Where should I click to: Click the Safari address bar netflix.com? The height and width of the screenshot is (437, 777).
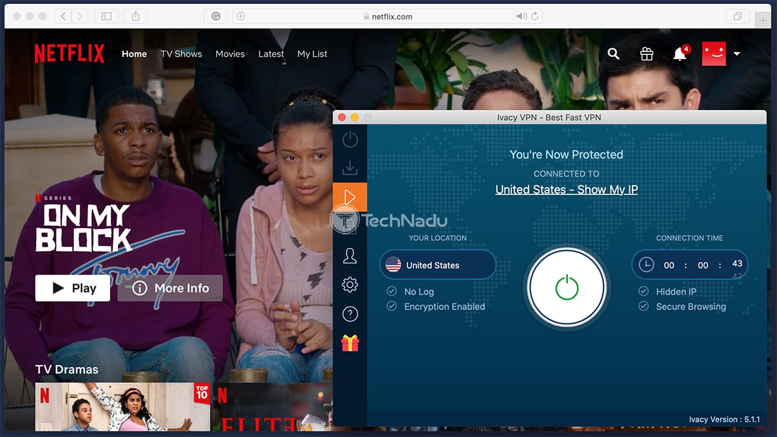[x=387, y=16]
